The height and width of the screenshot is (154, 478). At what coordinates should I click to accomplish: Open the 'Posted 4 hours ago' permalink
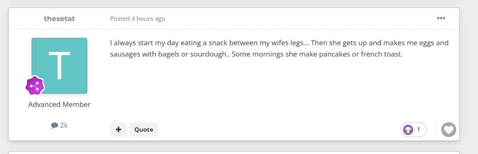coord(137,19)
